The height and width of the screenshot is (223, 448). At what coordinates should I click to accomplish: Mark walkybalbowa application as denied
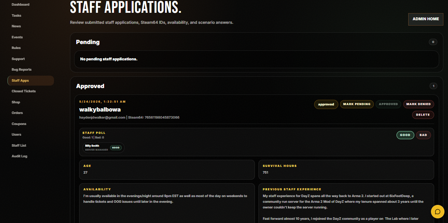click(x=419, y=104)
